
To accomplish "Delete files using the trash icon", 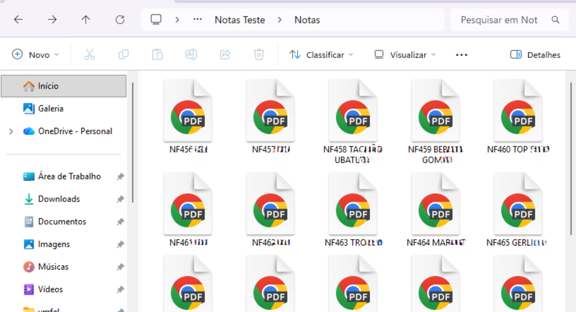I will click(x=259, y=54).
